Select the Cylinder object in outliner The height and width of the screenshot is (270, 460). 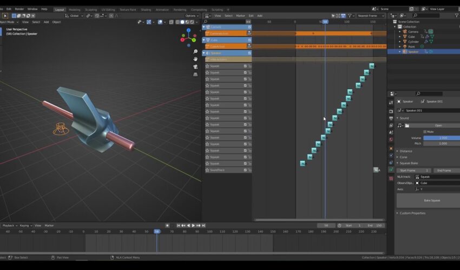(x=414, y=42)
